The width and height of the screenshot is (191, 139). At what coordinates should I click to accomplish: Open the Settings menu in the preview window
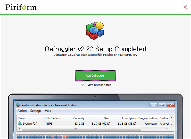click(36, 111)
